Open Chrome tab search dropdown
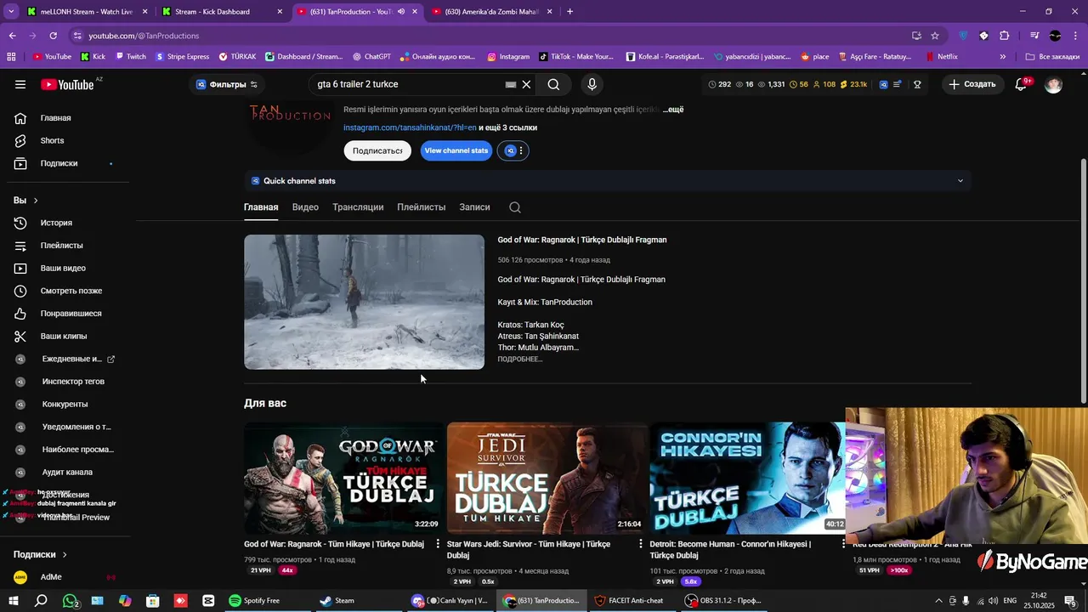 (12, 12)
